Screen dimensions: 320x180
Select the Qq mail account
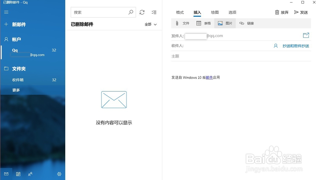click(x=33, y=52)
